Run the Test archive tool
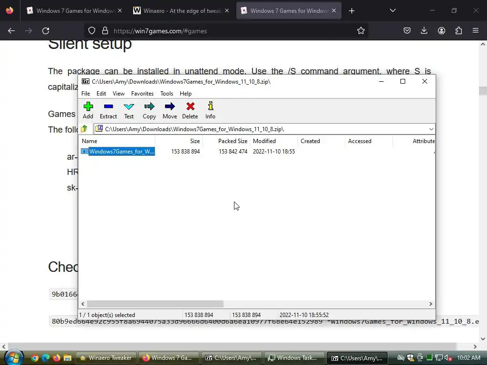This screenshot has width=487, height=365. coord(128,110)
